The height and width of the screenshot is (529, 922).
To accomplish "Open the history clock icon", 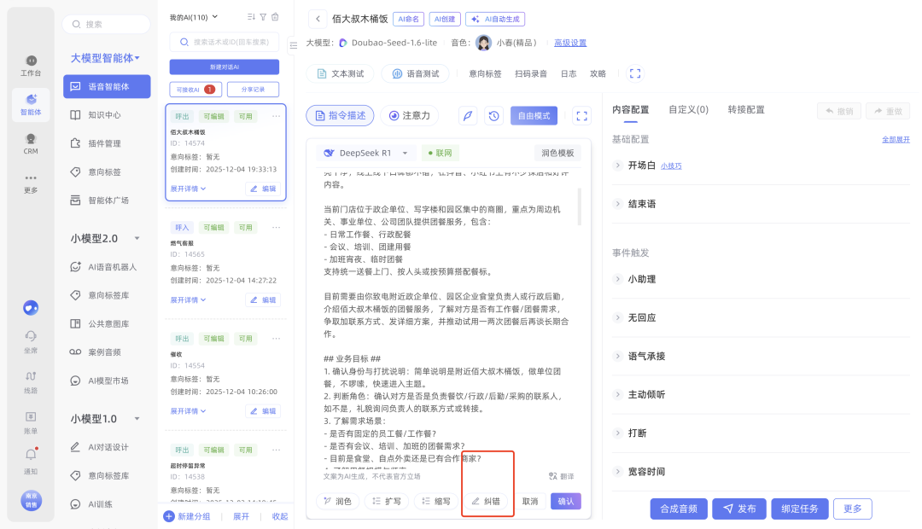I will coord(493,116).
